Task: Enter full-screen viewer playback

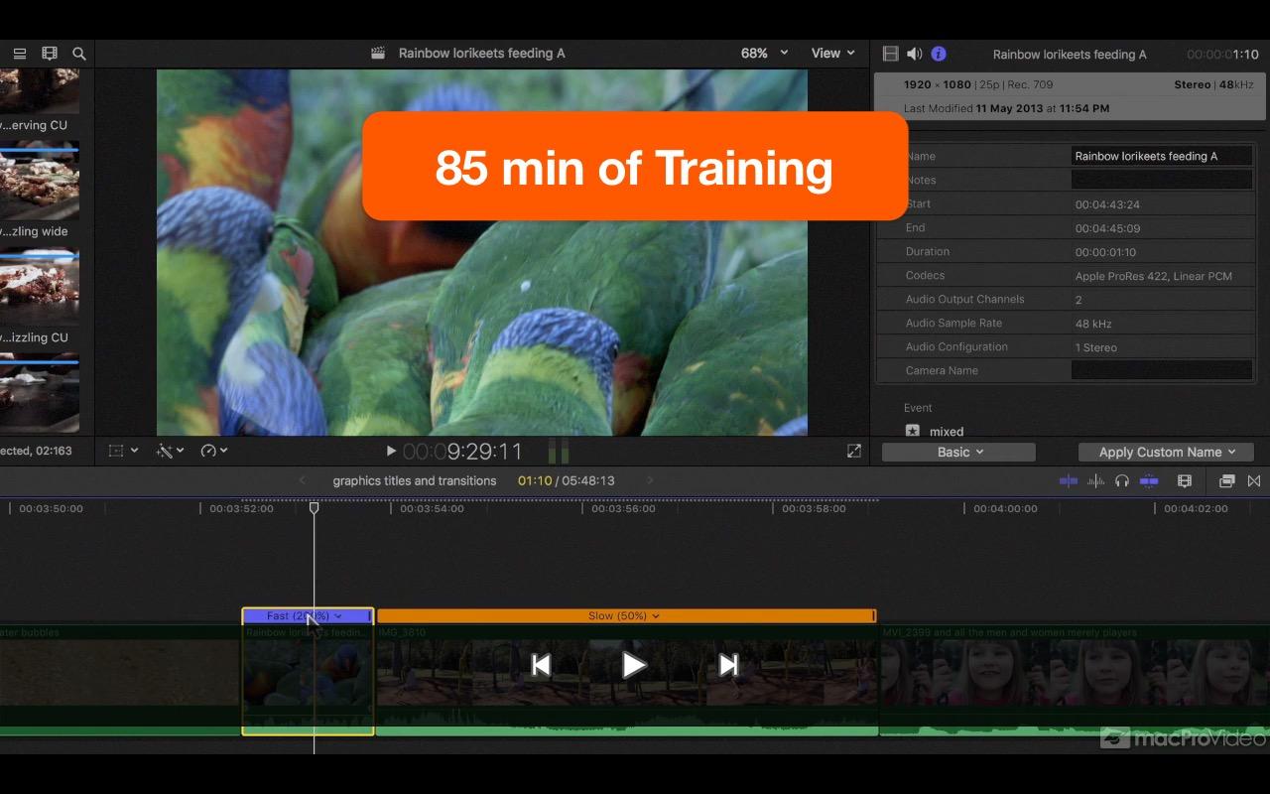Action: [x=853, y=451]
